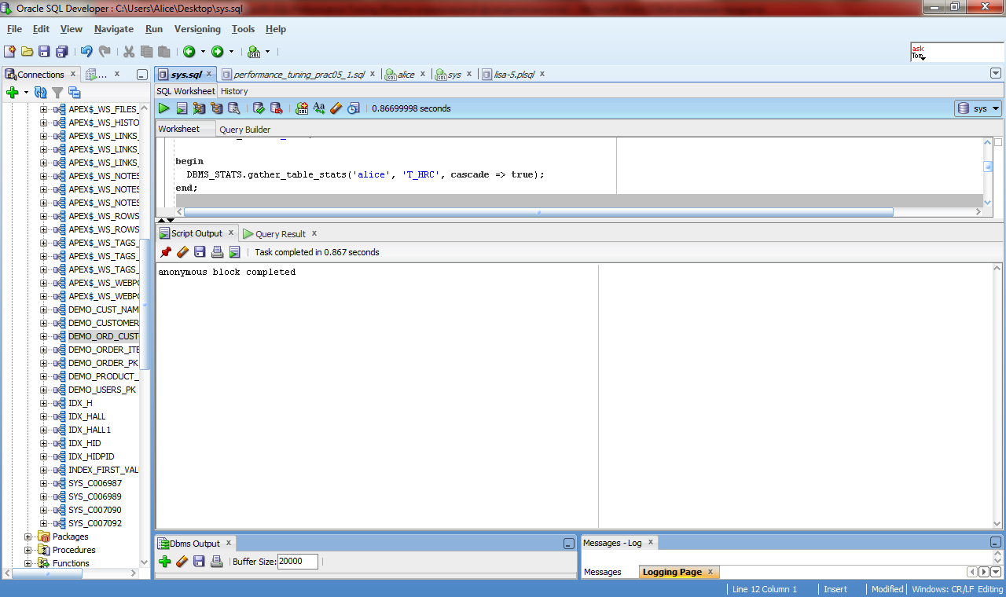Navigate back with the green left arrow
The width and height of the screenshot is (1006, 597).
189,52
